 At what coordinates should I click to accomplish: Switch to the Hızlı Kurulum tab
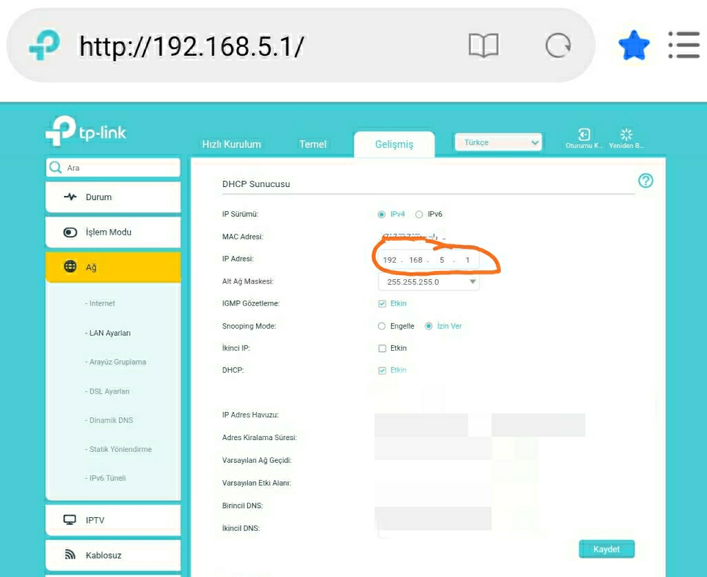pyautogui.click(x=231, y=144)
